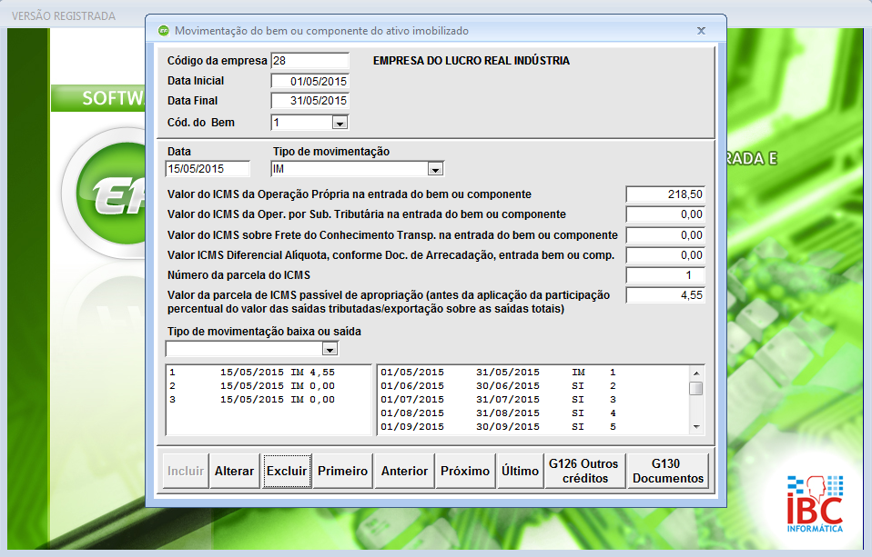Viewport: 872px width, 557px height.
Task: Open G126 Outros créditos
Action: tap(585, 471)
